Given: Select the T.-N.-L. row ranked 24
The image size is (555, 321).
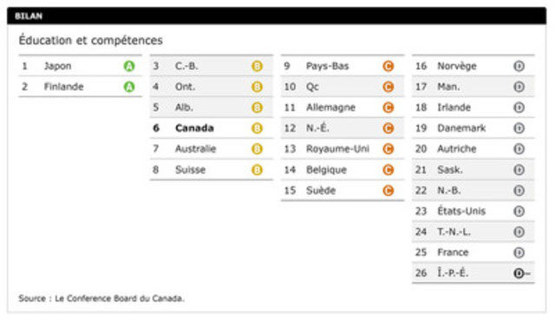Looking at the screenshot, I should point(473,232).
